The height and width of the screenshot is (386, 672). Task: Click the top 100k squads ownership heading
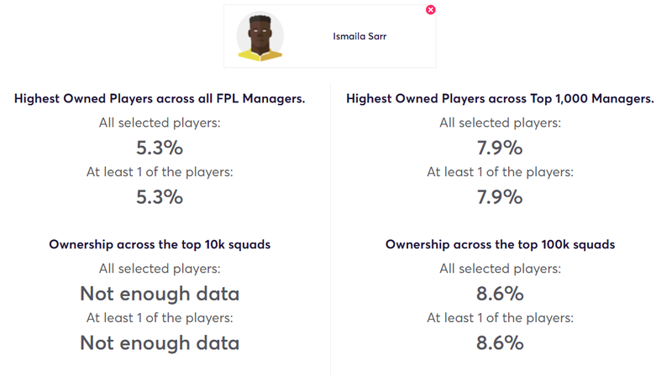tap(500, 244)
